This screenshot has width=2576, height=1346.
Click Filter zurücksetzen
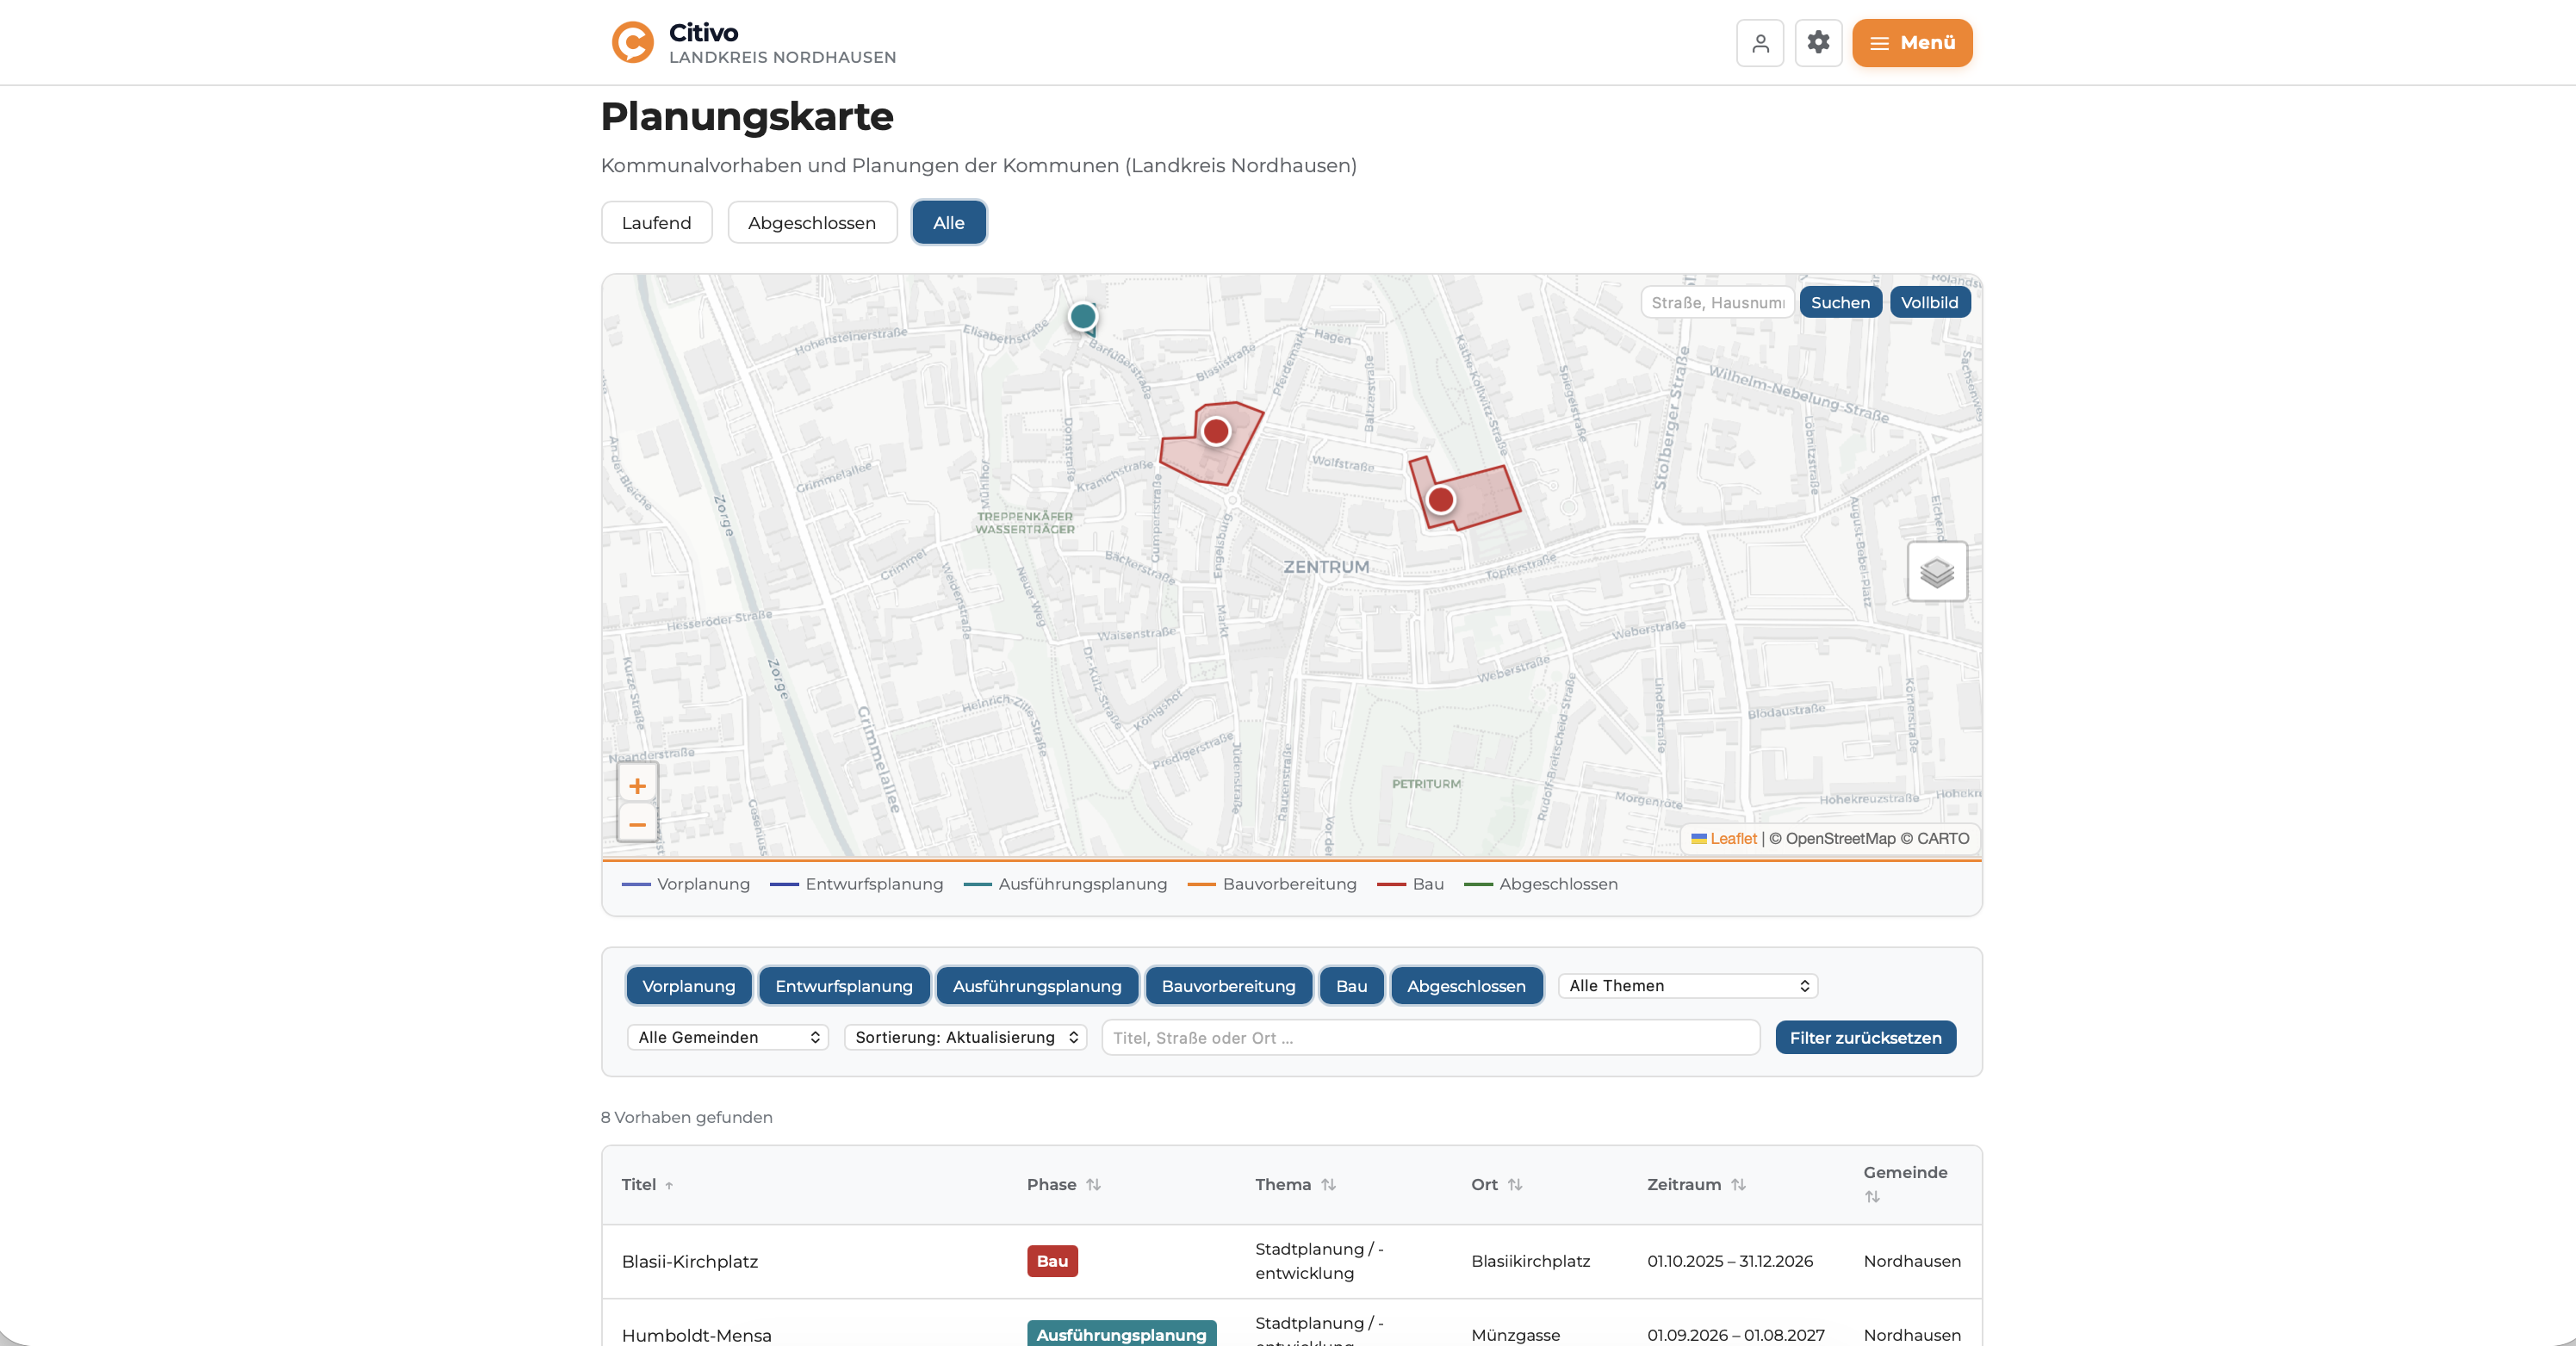pyautogui.click(x=1865, y=1037)
